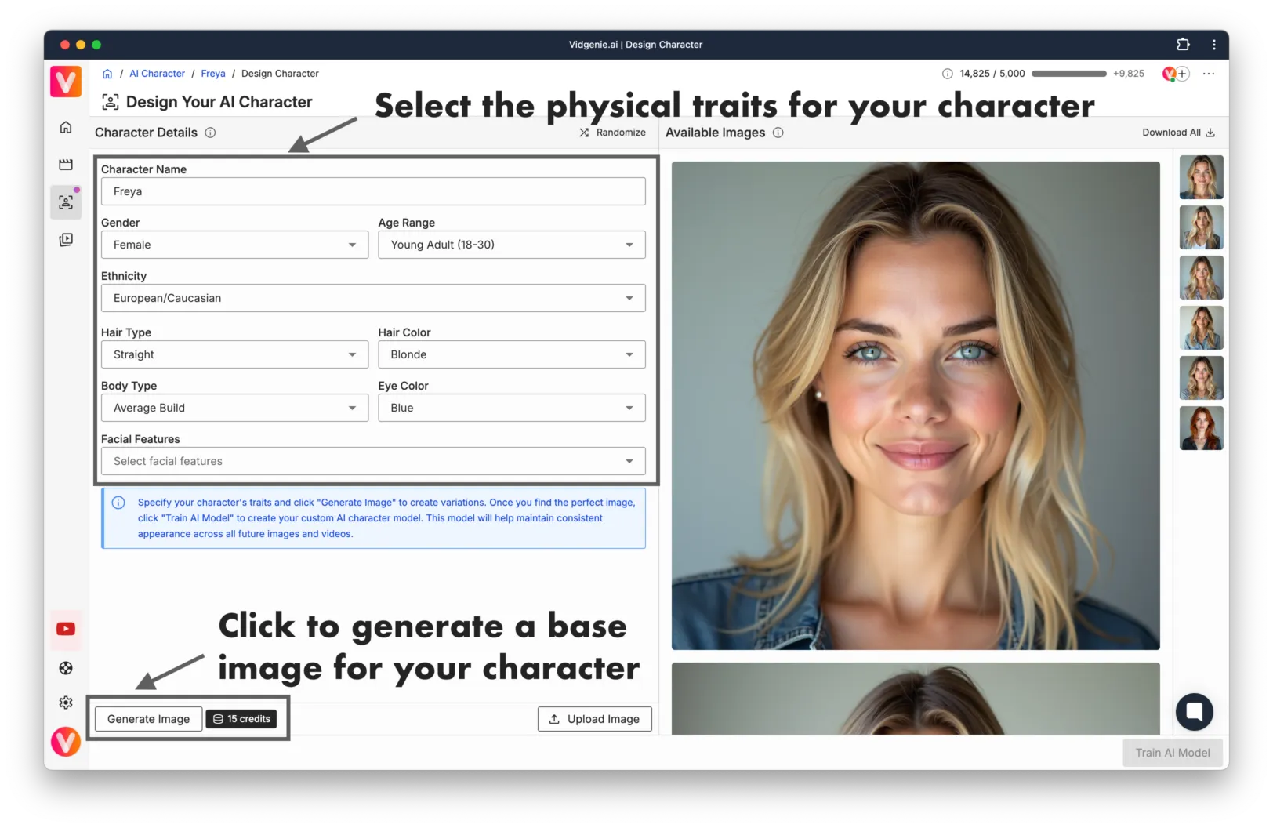Go to AI Character breadcrumb link
The height and width of the screenshot is (828, 1273).
(x=157, y=74)
